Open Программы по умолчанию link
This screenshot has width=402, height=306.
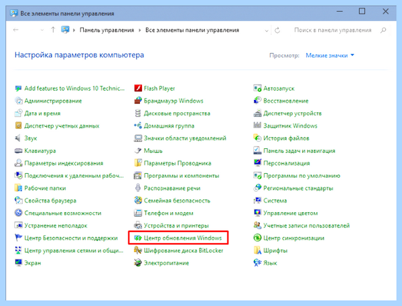click(301, 176)
